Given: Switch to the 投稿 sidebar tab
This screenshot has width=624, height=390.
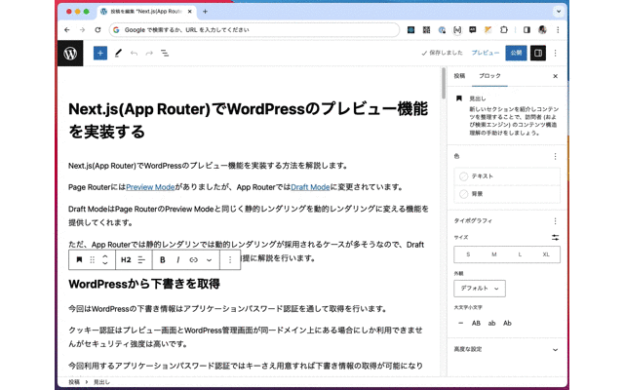Looking at the screenshot, I should (x=459, y=76).
